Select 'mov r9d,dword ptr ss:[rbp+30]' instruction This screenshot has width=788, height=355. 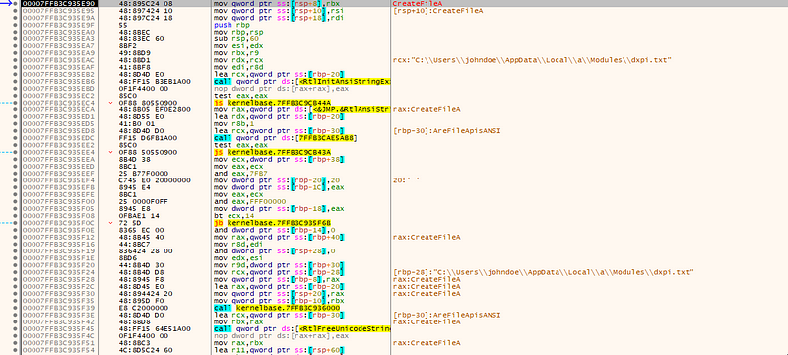[x=279, y=265]
